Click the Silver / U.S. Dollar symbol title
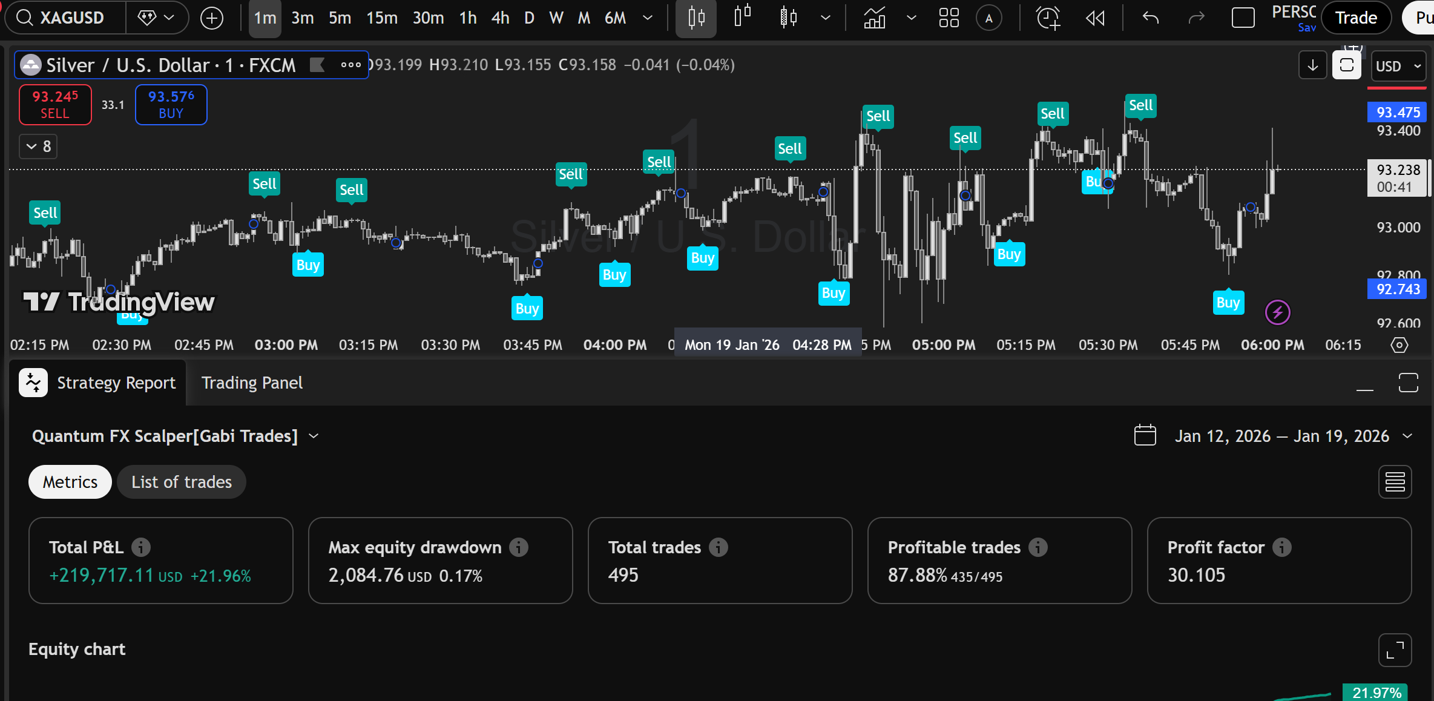Screen dimensions: 1434x701 tap(171, 65)
